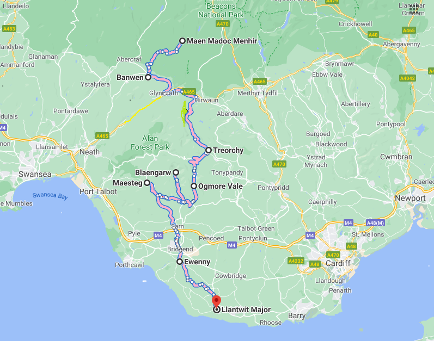Select the Blaengarw waypoint marker
The image size is (434, 341).
click(176, 172)
